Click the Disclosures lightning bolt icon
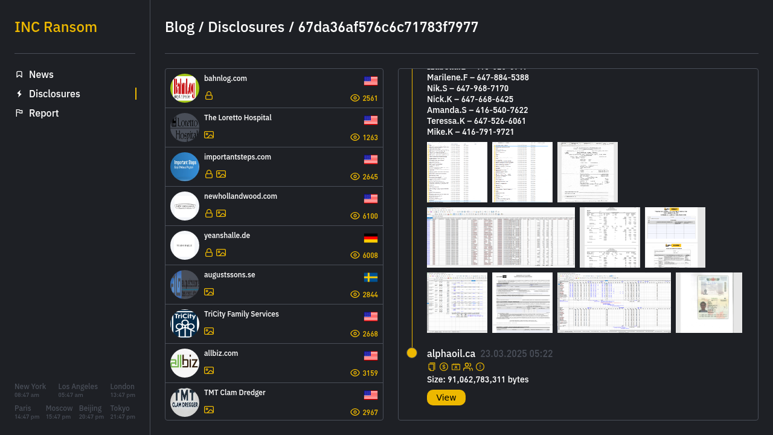The width and height of the screenshot is (773, 435). click(19, 94)
